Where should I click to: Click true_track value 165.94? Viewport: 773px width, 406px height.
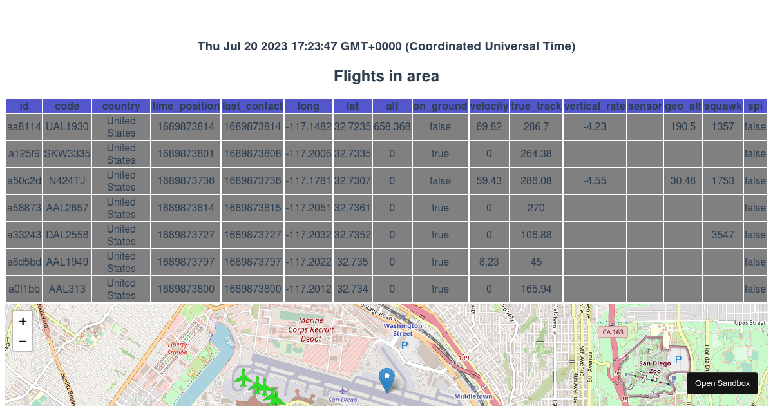tap(536, 289)
